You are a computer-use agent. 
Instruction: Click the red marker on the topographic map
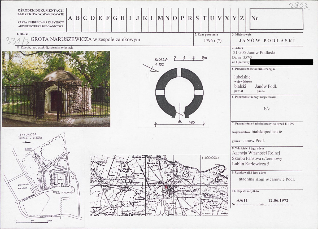point(166,187)
